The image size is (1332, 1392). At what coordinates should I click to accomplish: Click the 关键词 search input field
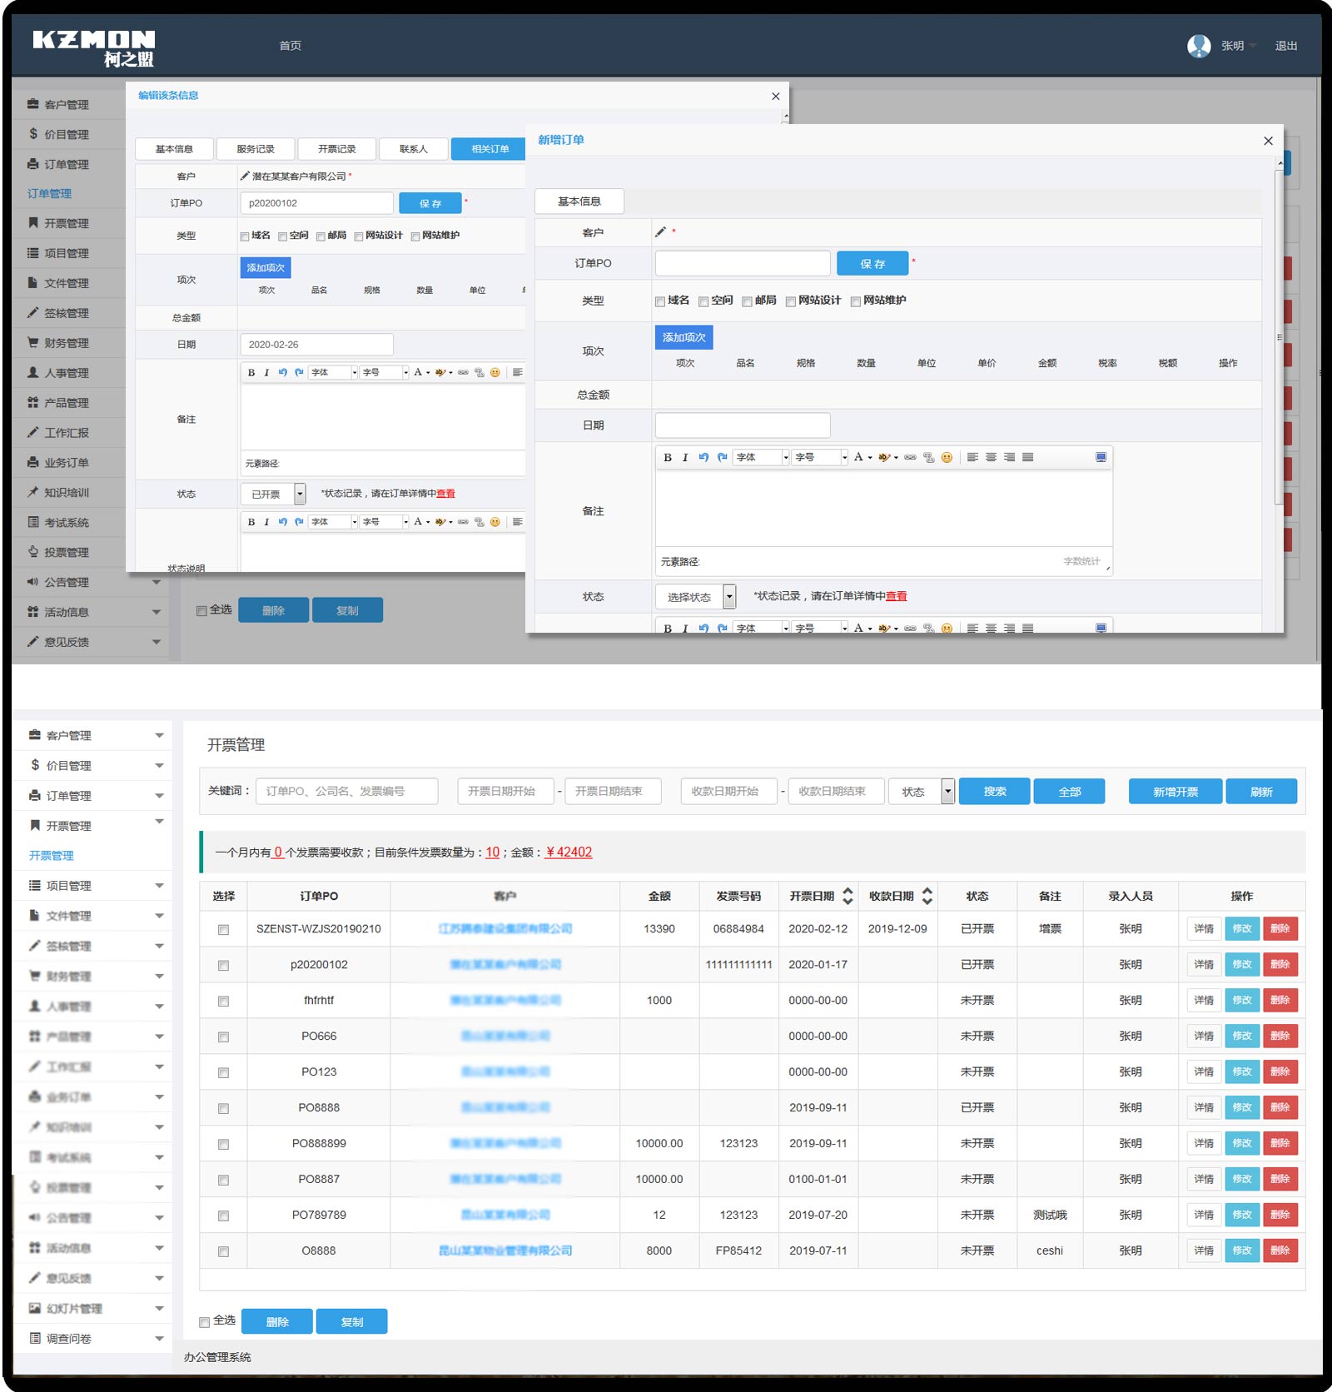346,791
